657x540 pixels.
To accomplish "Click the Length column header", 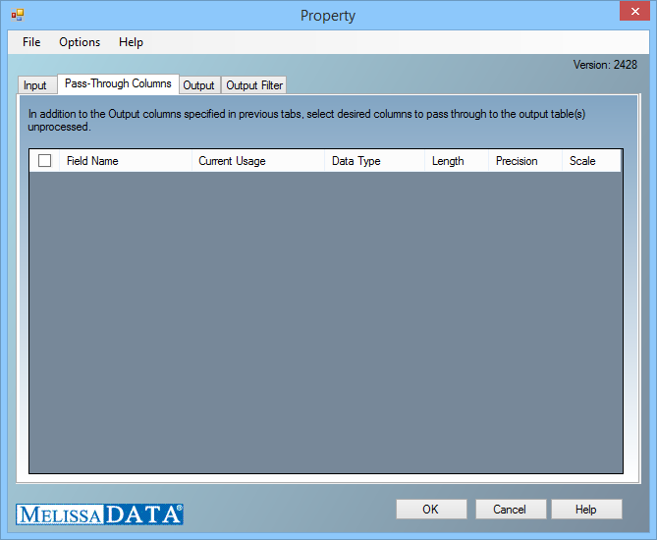I will click(x=456, y=161).
